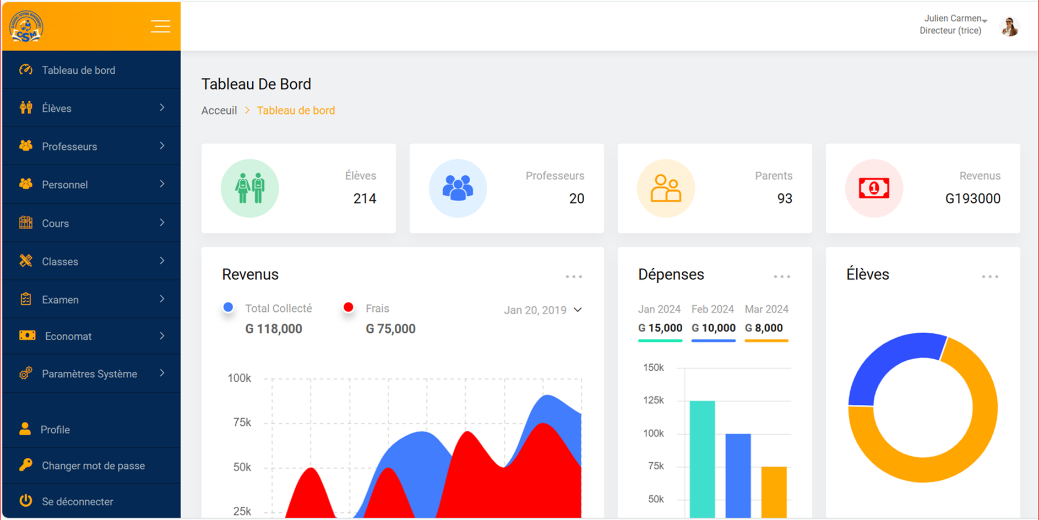The height and width of the screenshot is (520, 1039).
Task: Click the orange Parents icon
Action: (666, 188)
